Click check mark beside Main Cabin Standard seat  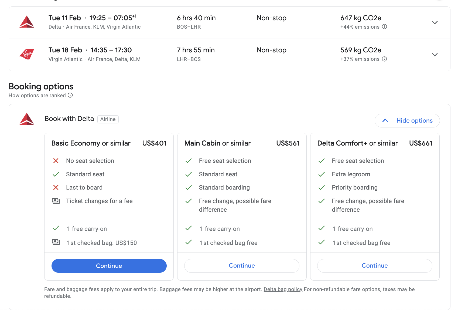pyautogui.click(x=189, y=174)
